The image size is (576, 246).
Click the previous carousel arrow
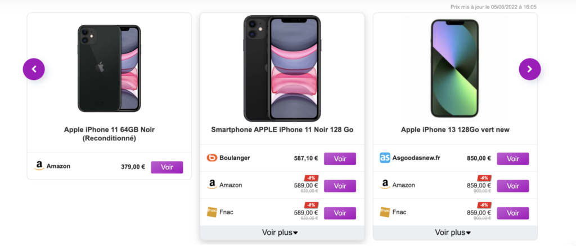click(34, 69)
